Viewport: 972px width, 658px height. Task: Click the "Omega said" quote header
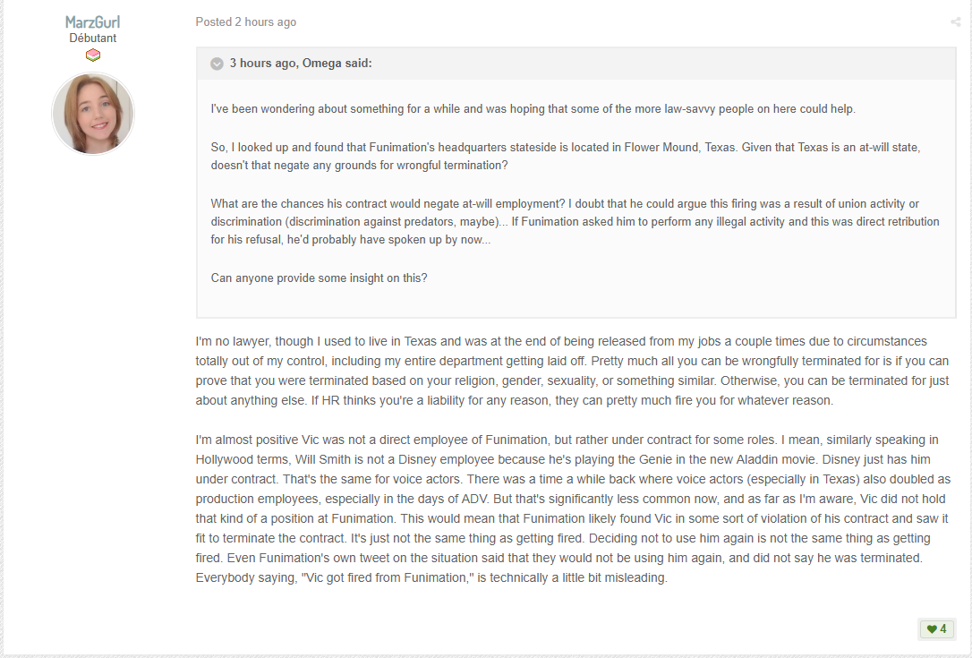click(x=576, y=64)
